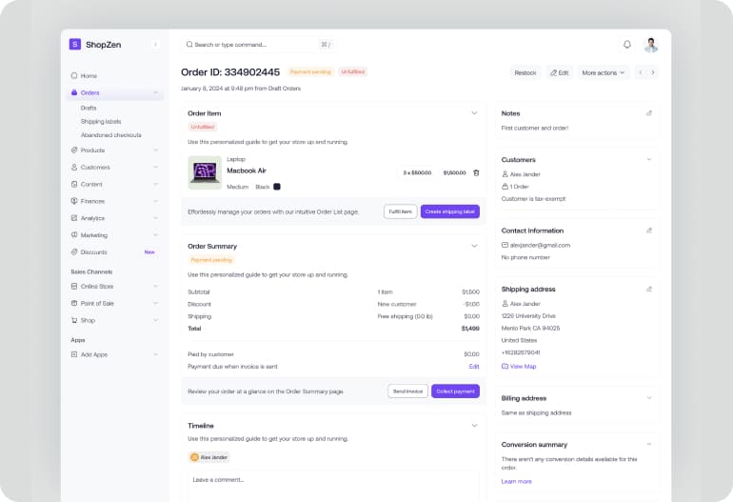Go to next order arrow
The image size is (733, 502).
click(x=653, y=72)
